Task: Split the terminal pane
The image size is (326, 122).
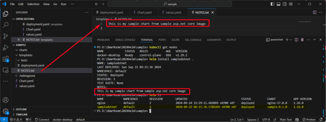Action: pyautogui.click(x=296, y=40)
